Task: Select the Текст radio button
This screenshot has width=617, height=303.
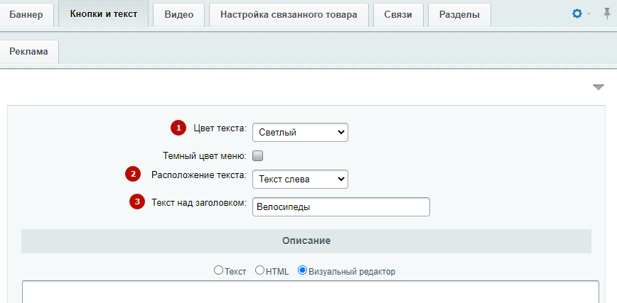Action: tap(218, 270)
